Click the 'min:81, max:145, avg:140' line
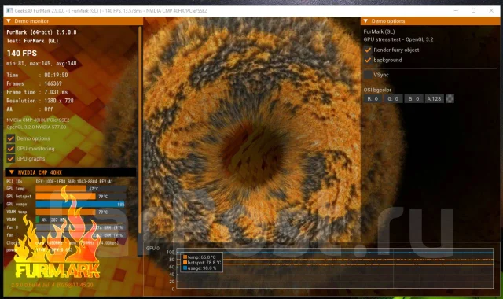Viewport: 503px width, 299px height. (42, 64)
